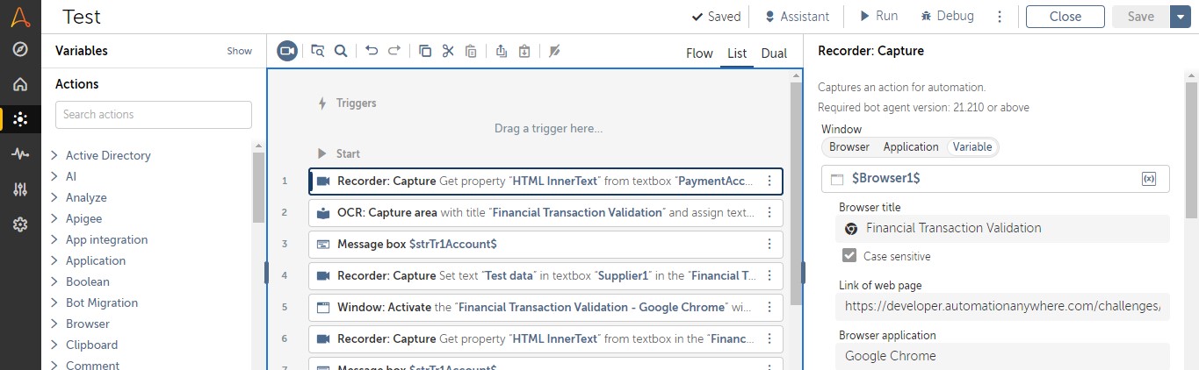The height and width of the screenshot is (370, 1199).
Task: Uncheck the Case sensitive checkbox
Action: point(849,256)
